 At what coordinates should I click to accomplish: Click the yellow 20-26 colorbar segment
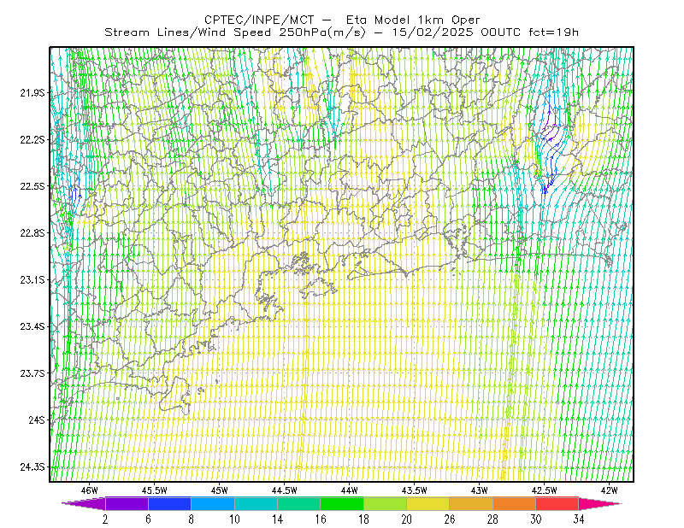click(428, 503)
